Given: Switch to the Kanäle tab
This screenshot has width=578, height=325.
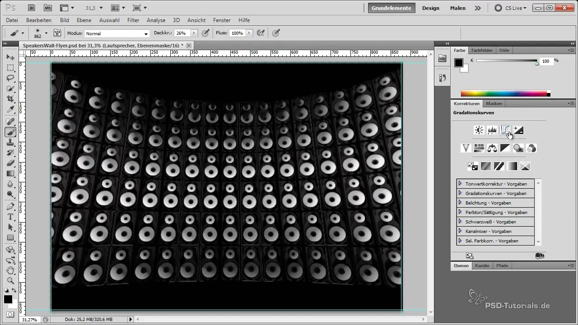Looking at the screenshot, I should [x=482, y=266].
